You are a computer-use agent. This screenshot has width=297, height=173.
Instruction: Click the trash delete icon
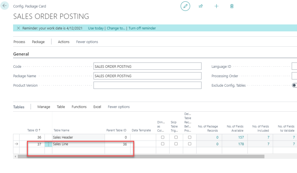pos(232,6)
